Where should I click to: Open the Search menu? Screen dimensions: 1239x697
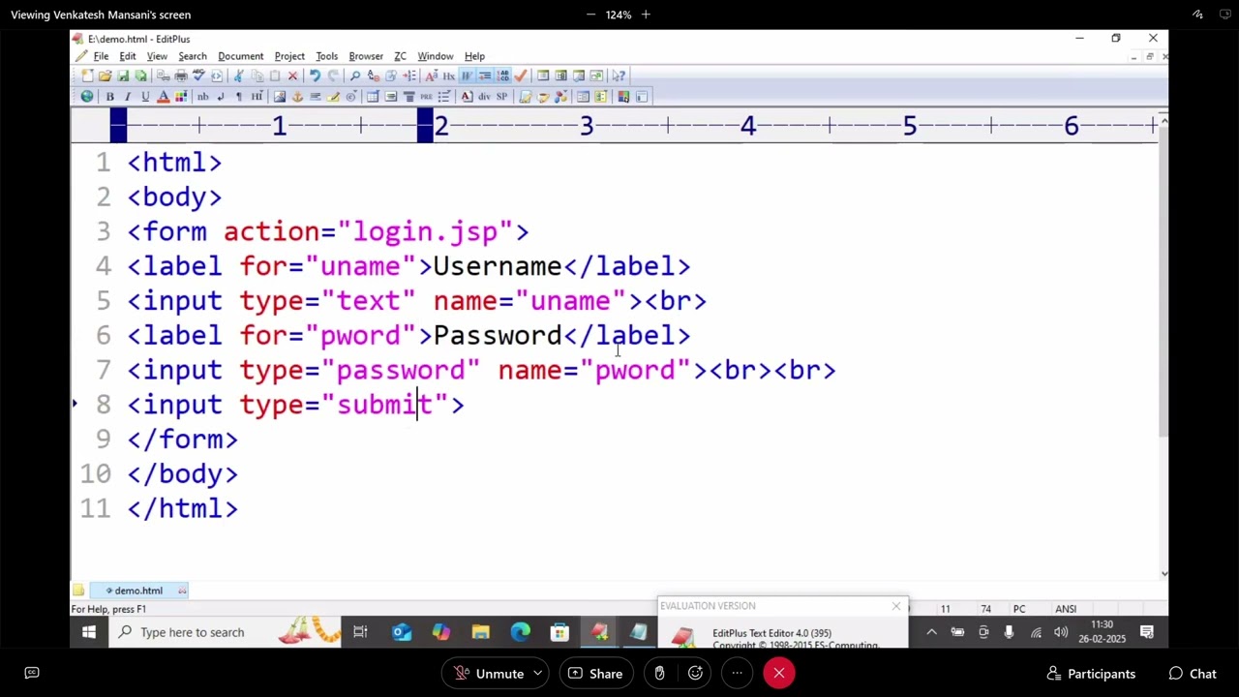(193, 56)
